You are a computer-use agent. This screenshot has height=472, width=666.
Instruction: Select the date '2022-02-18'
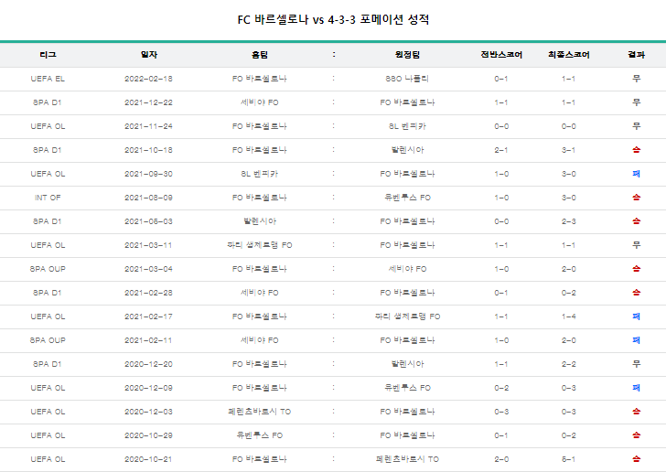click(148, 79)
